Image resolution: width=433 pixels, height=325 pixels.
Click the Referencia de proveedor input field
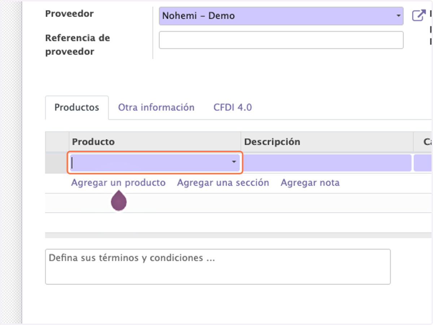281,40
